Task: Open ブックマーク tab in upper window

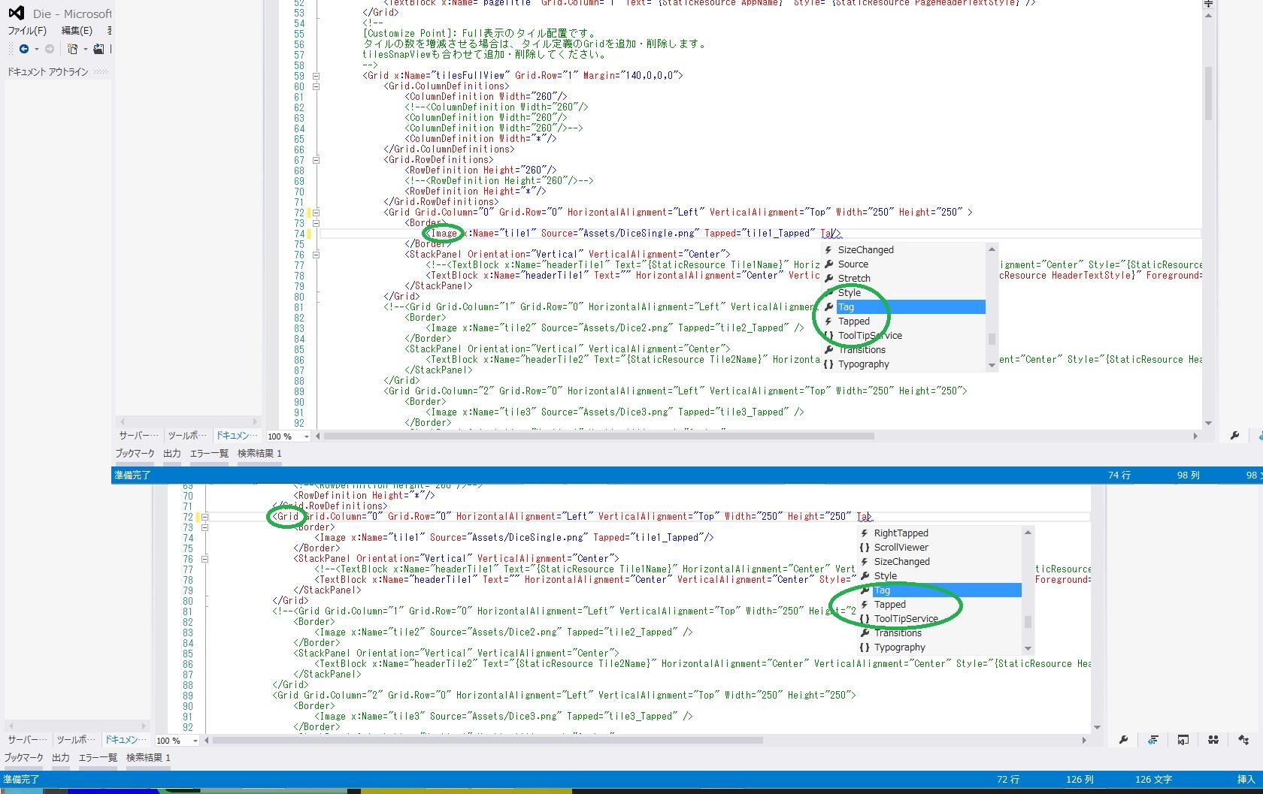Action: [135, 454]
